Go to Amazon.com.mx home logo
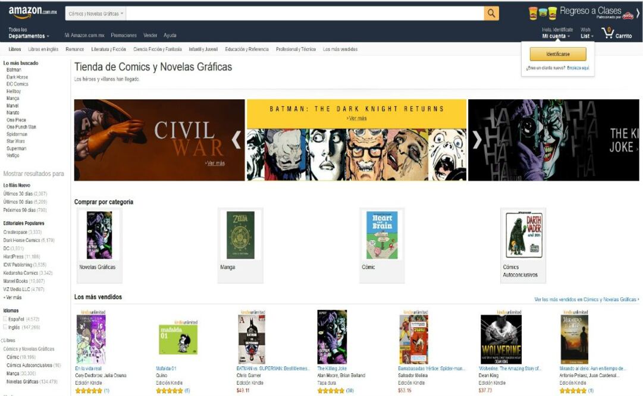This screenshot has width=643, height=396. (32, 12)
